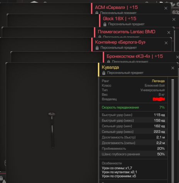
Task: Click the lock icon in the bottom-left corner
Action: pos(1,178)
